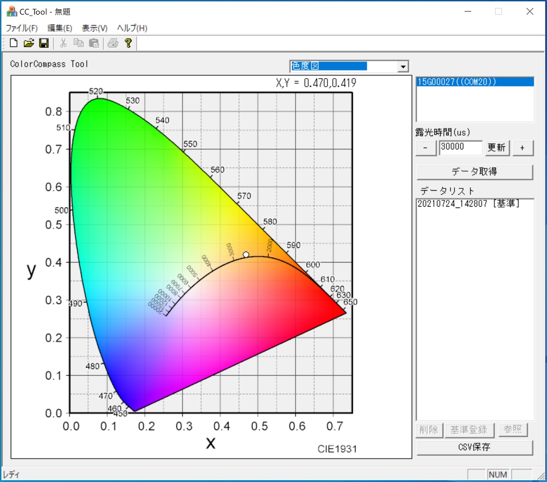Select data entry 20210724_142807 [基準]
547x482 pixels.
click(475, 204)
